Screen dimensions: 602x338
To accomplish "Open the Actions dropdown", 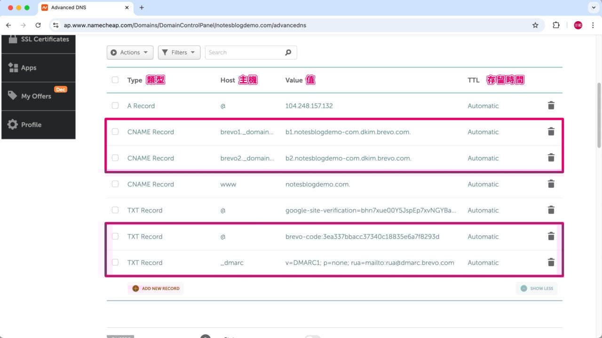I will click(130, 52).
